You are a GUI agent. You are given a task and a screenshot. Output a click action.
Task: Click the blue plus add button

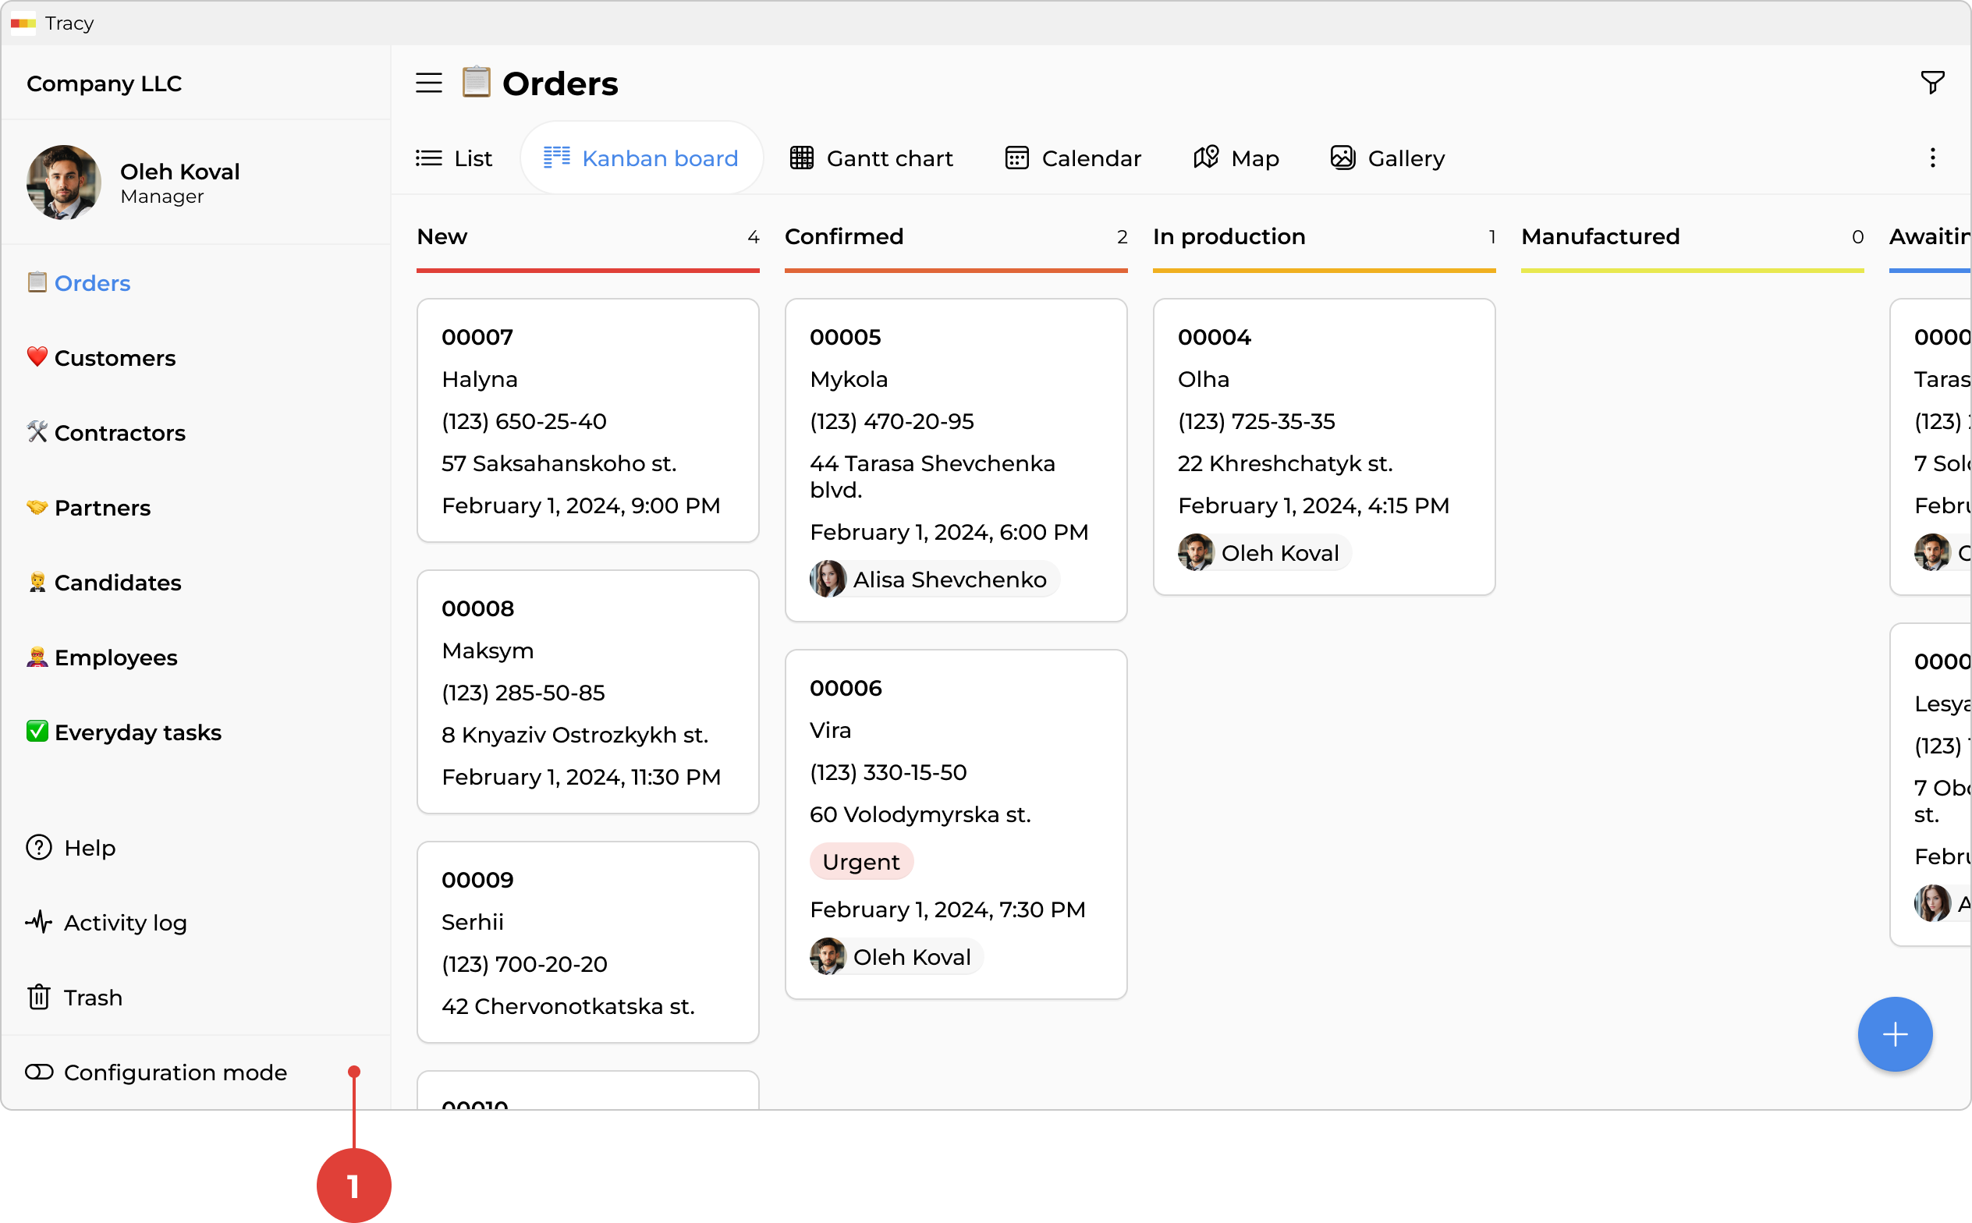pos(1894,1033)
